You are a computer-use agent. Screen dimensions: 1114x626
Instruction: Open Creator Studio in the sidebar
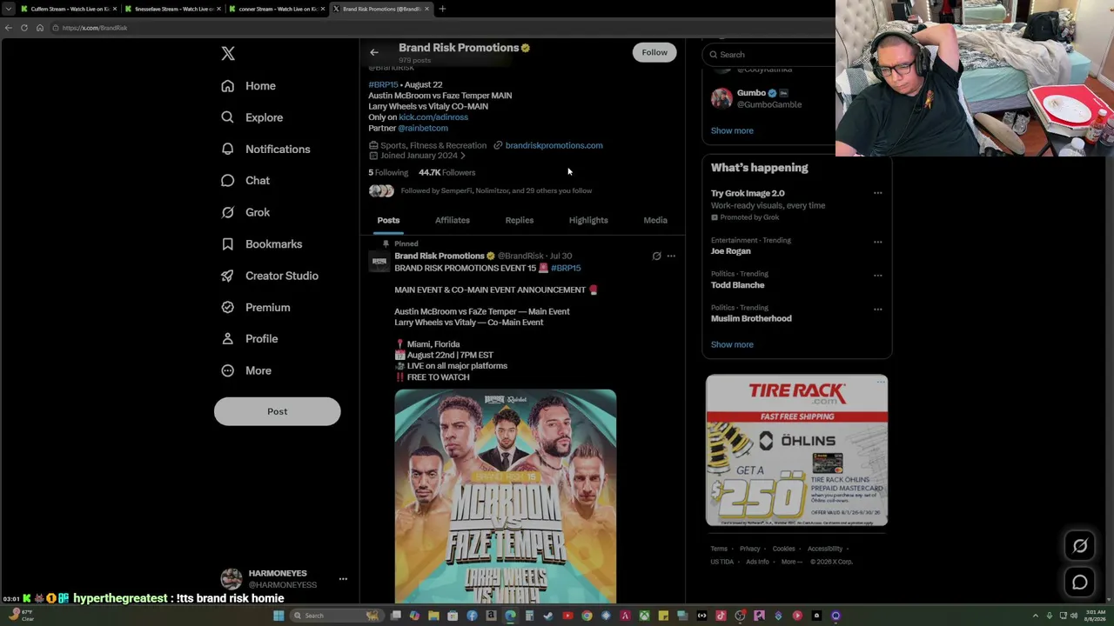point(270,276)
